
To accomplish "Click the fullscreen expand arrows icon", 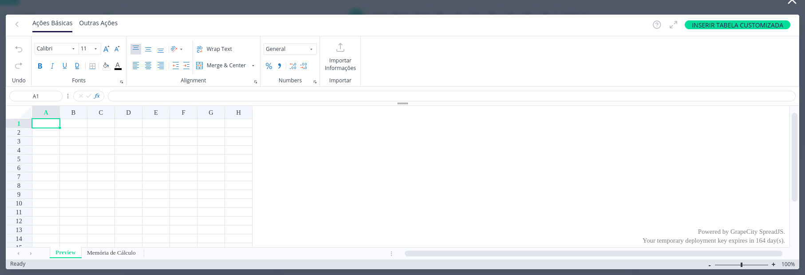I will click(673, 25).
